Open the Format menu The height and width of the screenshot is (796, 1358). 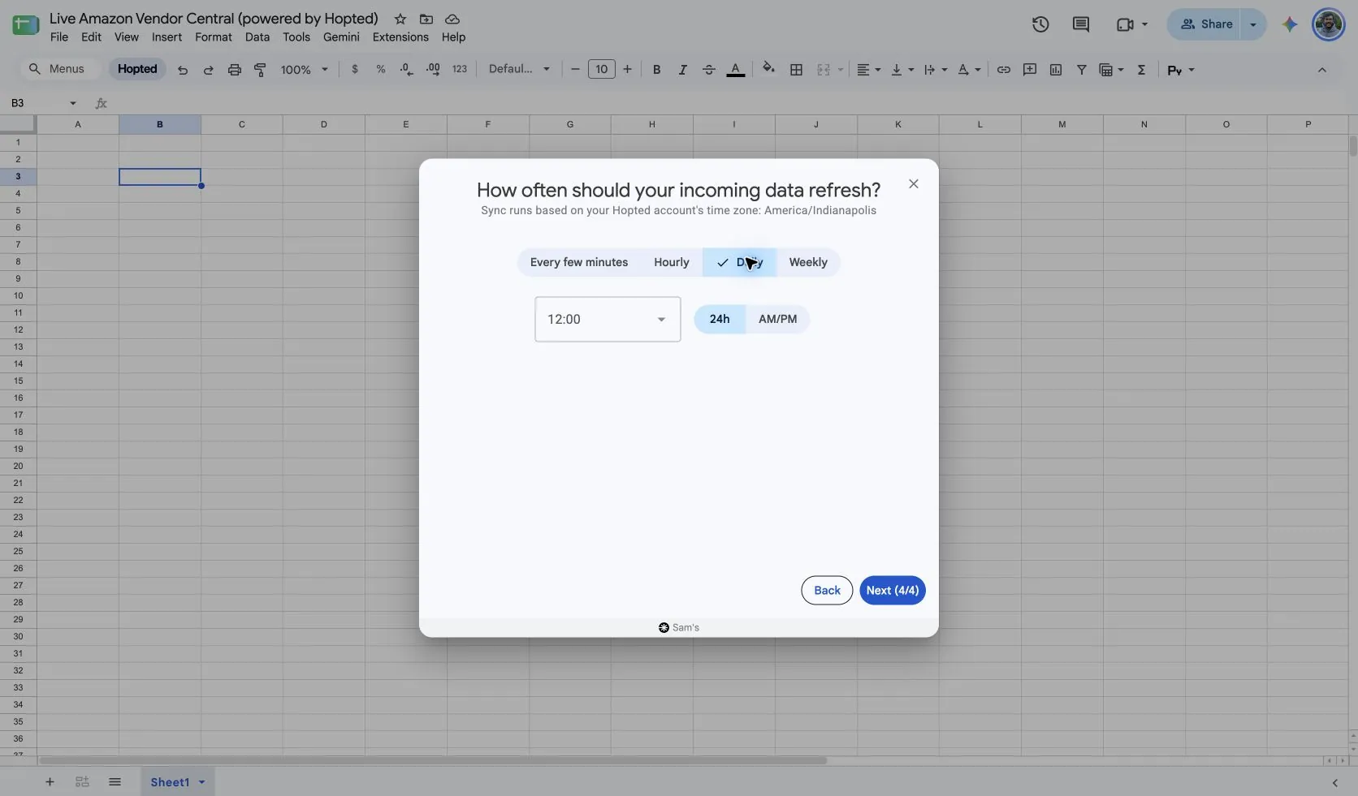coord(214,37)
